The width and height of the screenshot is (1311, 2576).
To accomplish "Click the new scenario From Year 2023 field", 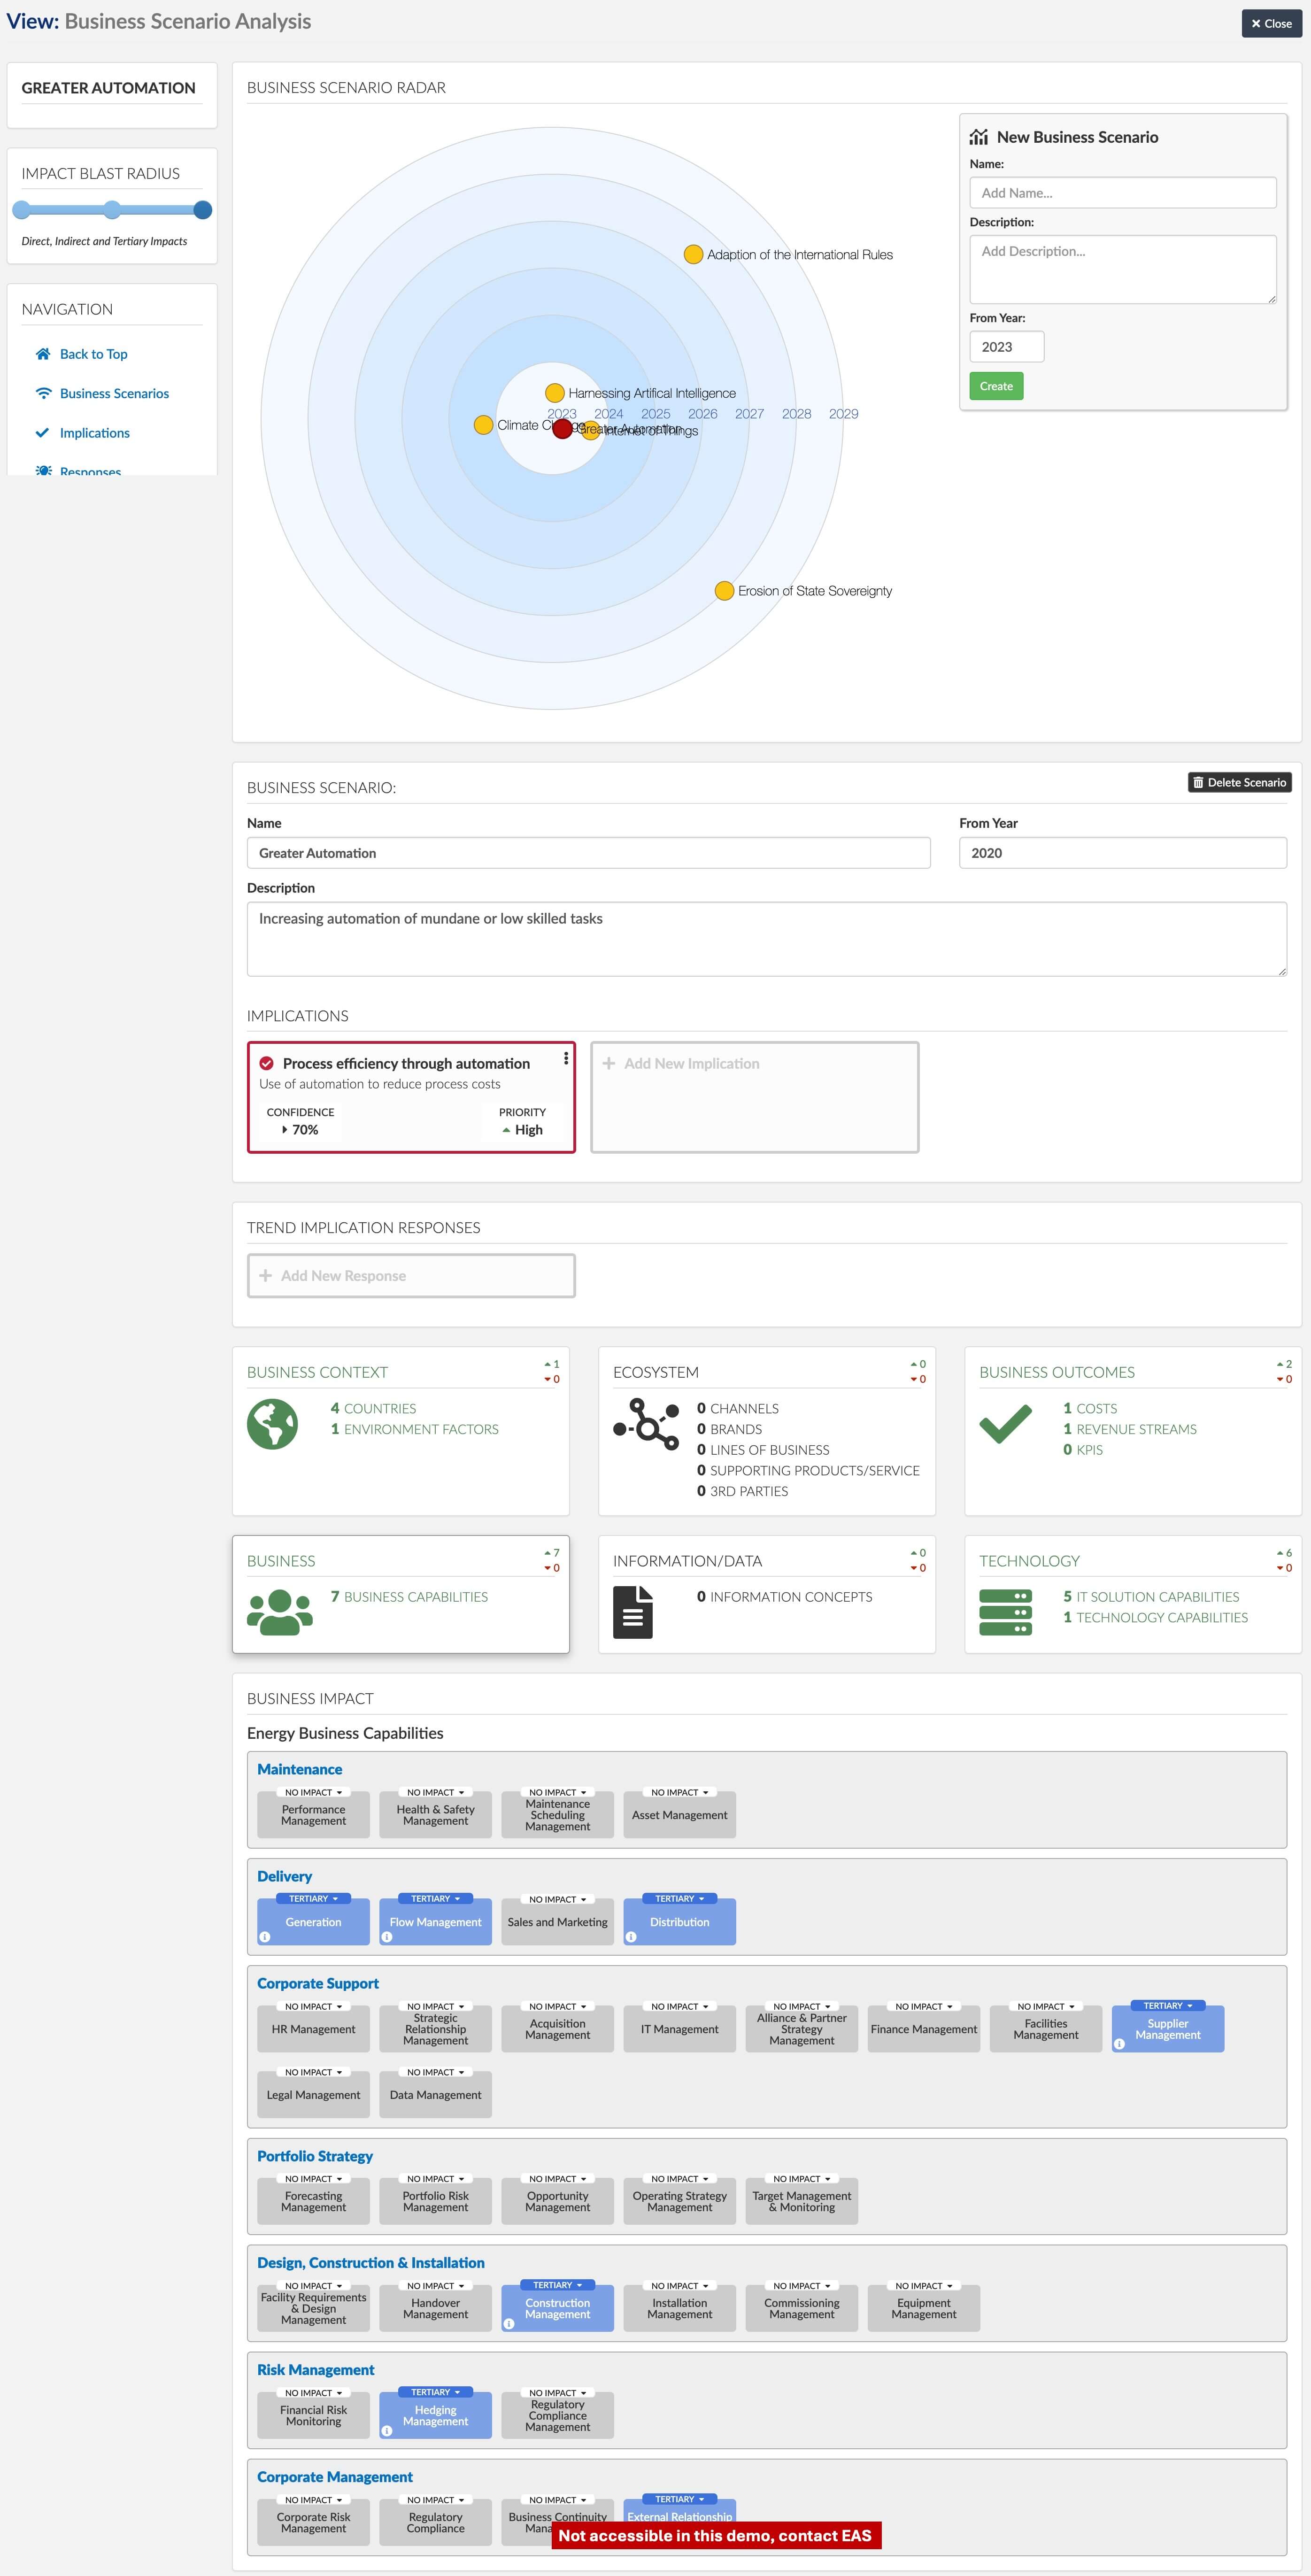I will (1007, 346).
